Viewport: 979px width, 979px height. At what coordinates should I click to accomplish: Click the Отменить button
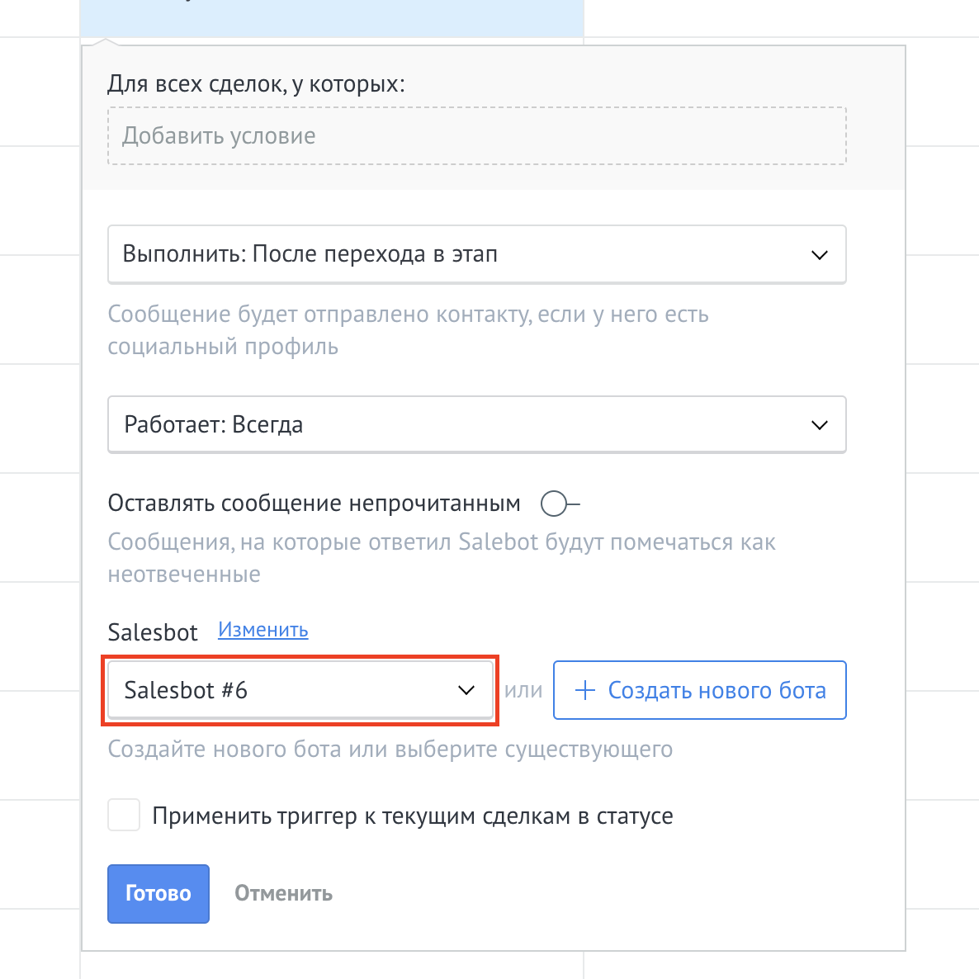click(x=283, y=893)
